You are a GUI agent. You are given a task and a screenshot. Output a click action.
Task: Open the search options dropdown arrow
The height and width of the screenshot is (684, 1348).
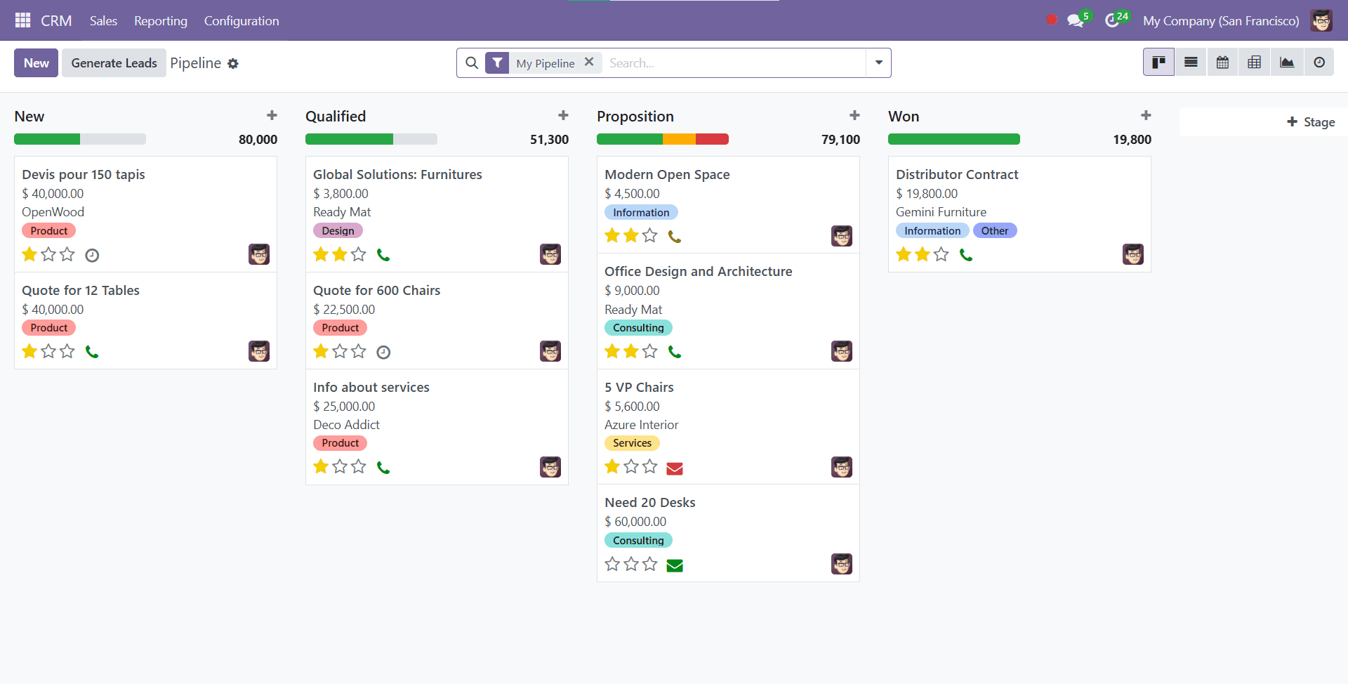(x=878, y=63)
